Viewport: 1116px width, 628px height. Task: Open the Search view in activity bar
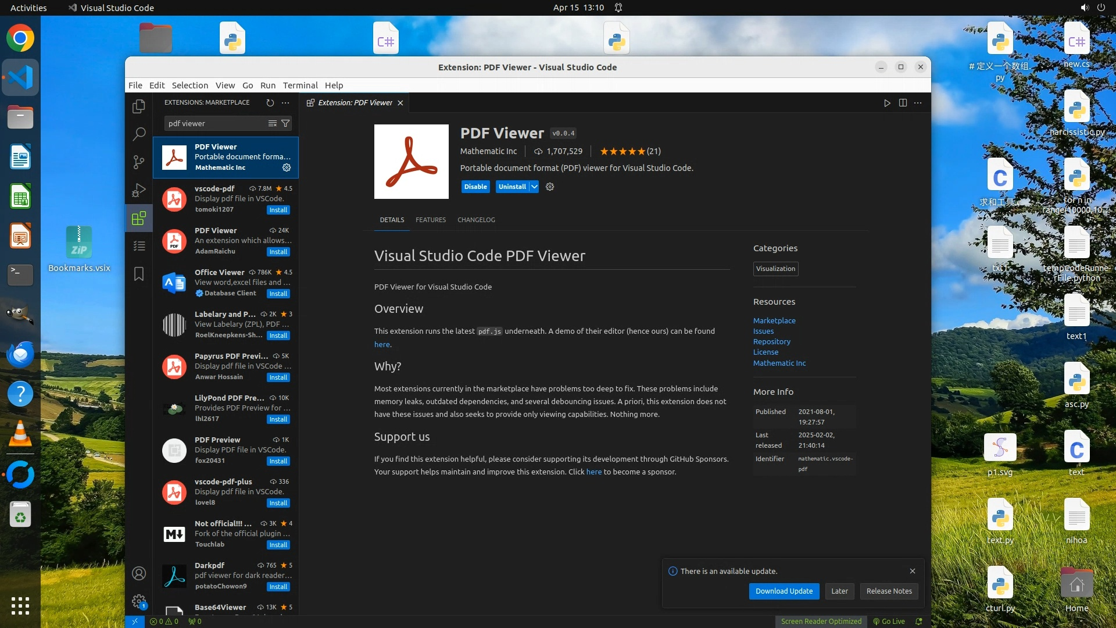point(138,134)
